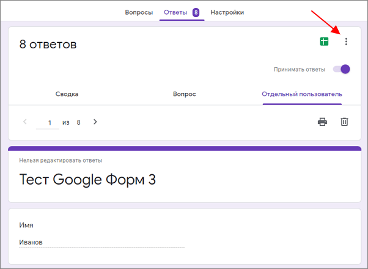Open the Настройки tab
The height and width of the screenshot is (269, 368).
227,12
